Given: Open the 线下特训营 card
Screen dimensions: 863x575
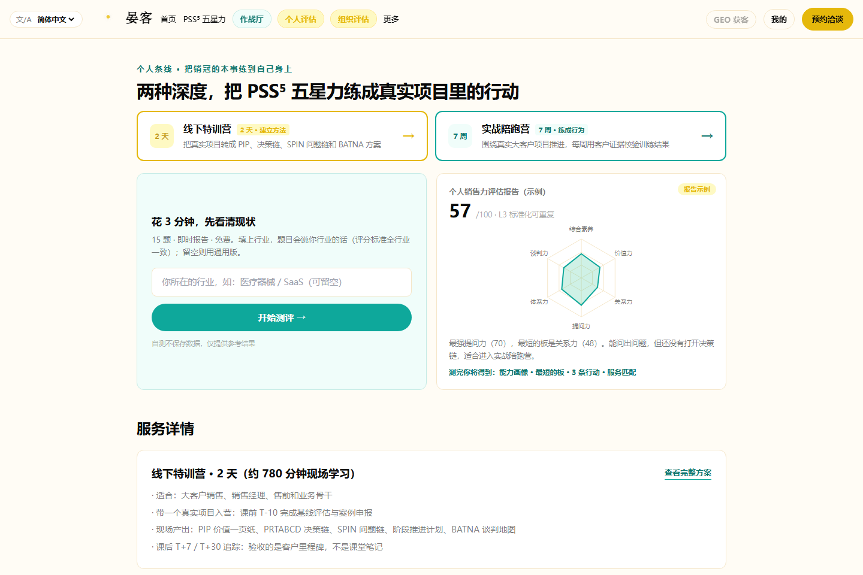Looking at the screenshot, I should [282, 136].
